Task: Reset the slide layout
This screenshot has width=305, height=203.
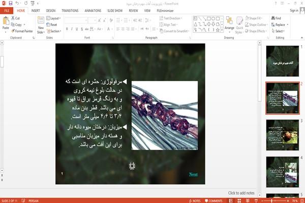Action: click(52, 25)
